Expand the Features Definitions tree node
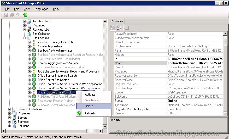This screenshot has width=229, height=139. point(9,109)
